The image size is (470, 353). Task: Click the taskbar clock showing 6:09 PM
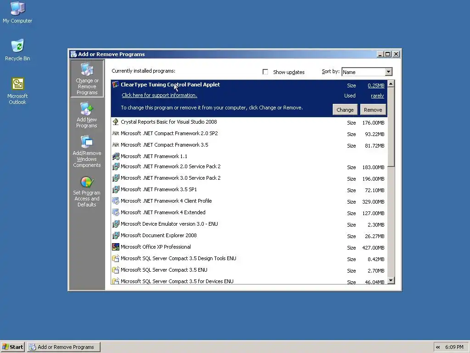454,347
